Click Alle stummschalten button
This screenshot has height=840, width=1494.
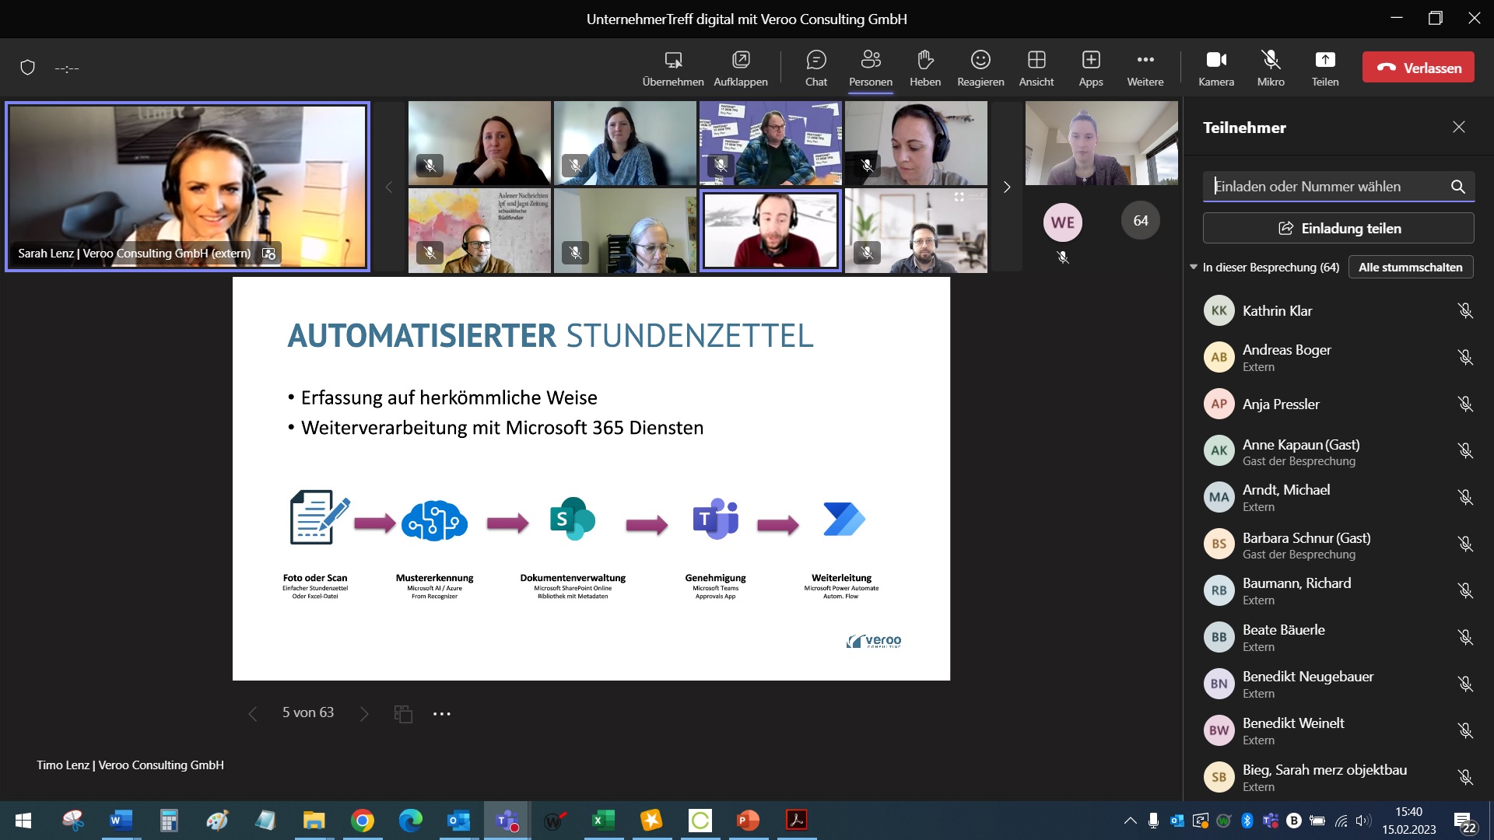pos(1410,267)
